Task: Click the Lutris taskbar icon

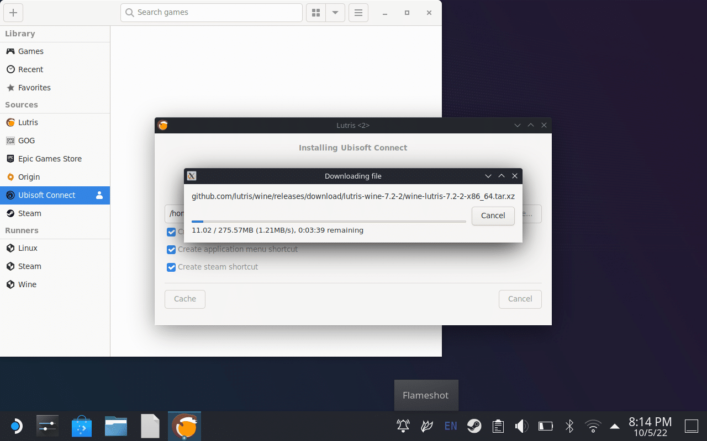Action: tap(184, 426)
